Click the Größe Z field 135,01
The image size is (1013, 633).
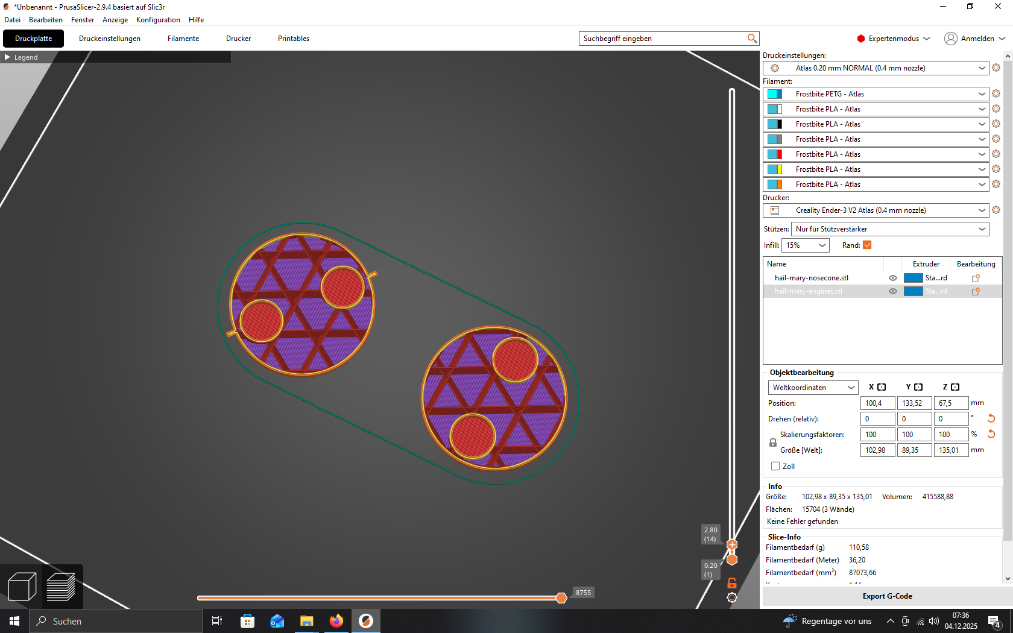tap(951, 450)
